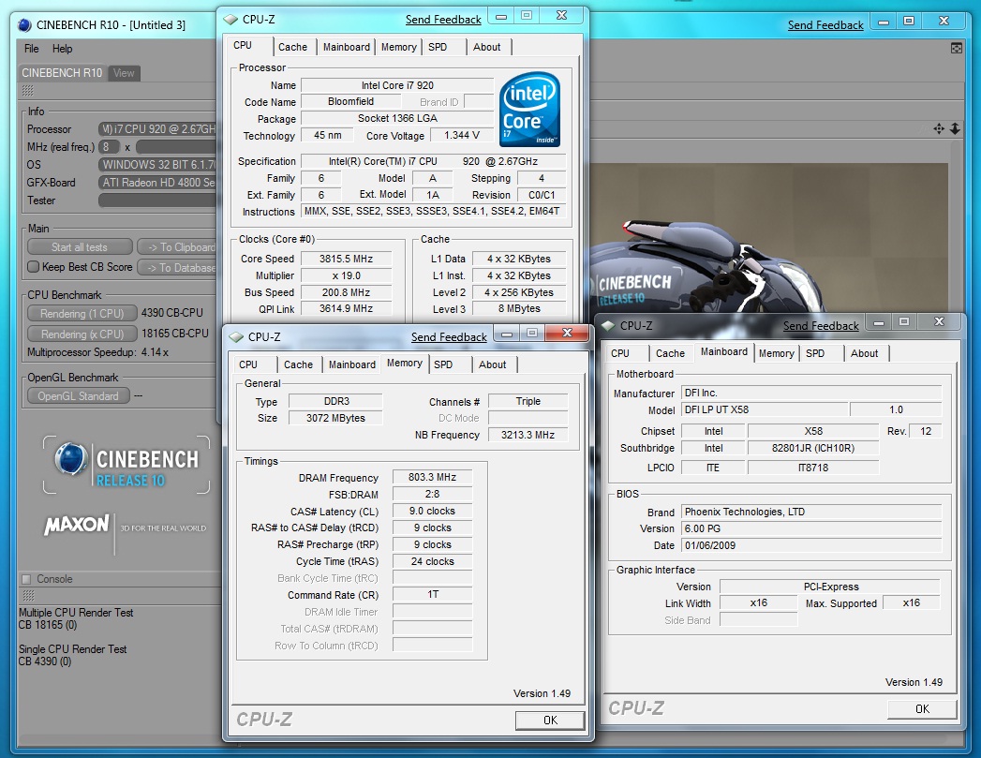
Task: Click the MAXON logo
Action: [x=77, y=525]
